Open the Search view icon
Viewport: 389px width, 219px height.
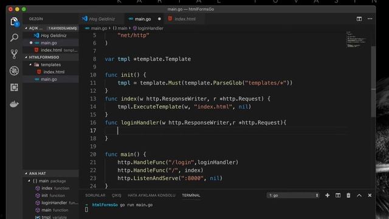pyautogui.click(x=14, y=38)
